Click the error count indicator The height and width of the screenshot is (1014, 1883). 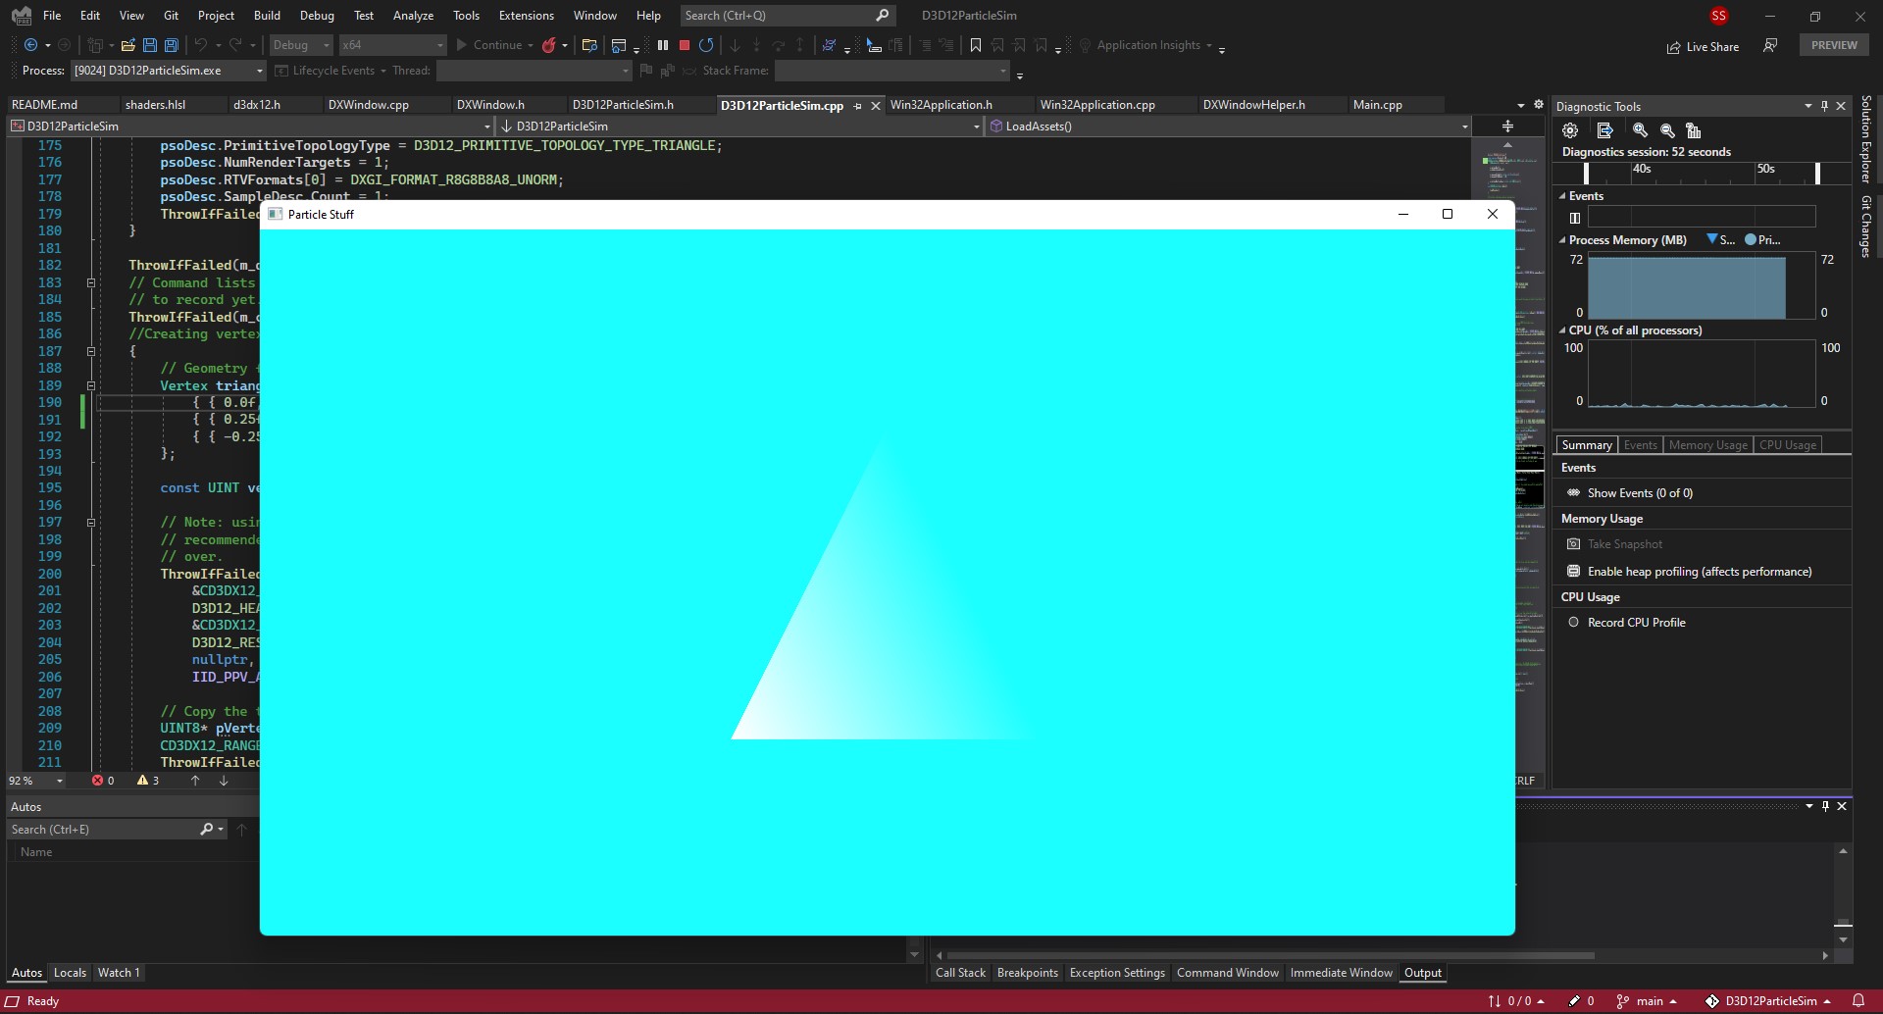103,781
